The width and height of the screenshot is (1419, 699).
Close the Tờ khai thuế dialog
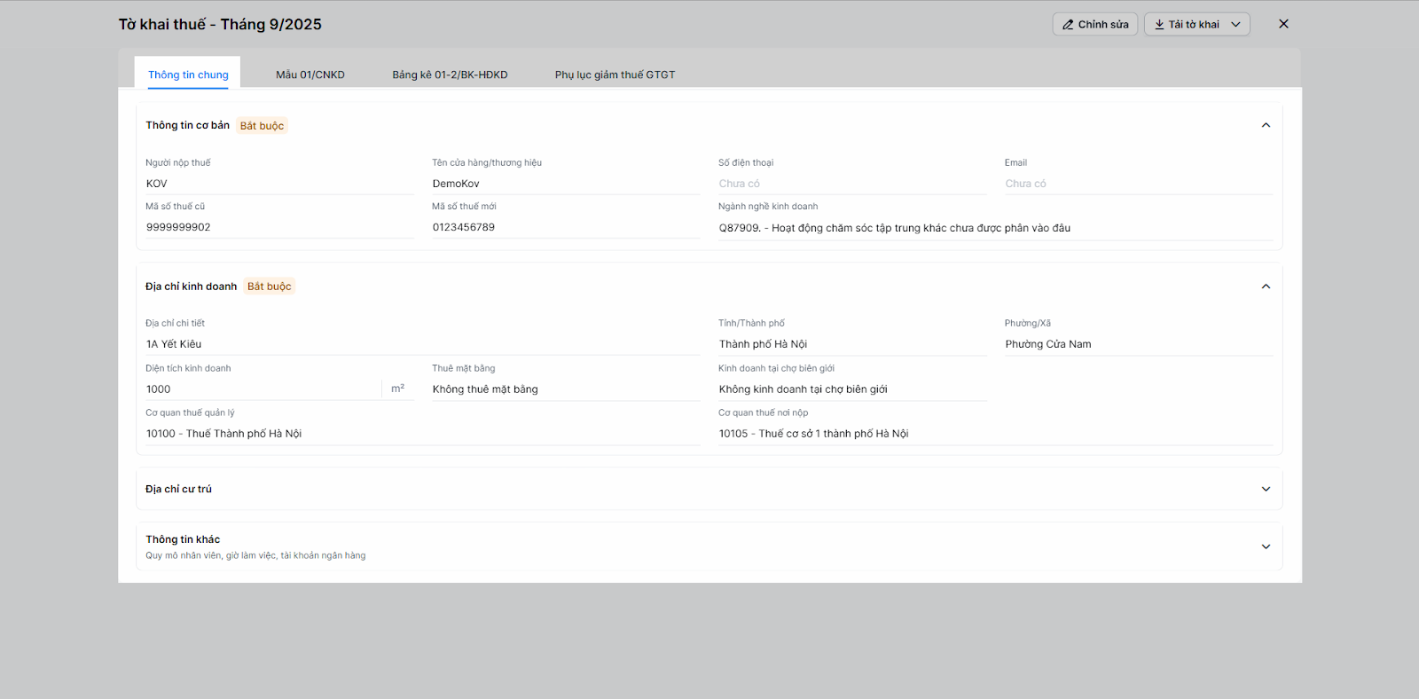1283,24
